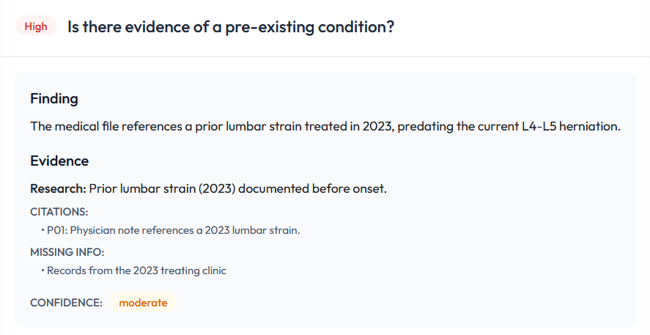Viewport: 650px width, 335px height.
Task: Click the MISSING INFO label
Action: [x=67, y=252]
